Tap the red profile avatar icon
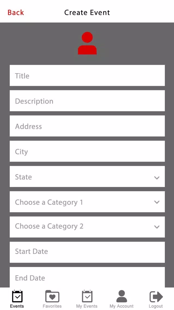 (x=87, y=43)
